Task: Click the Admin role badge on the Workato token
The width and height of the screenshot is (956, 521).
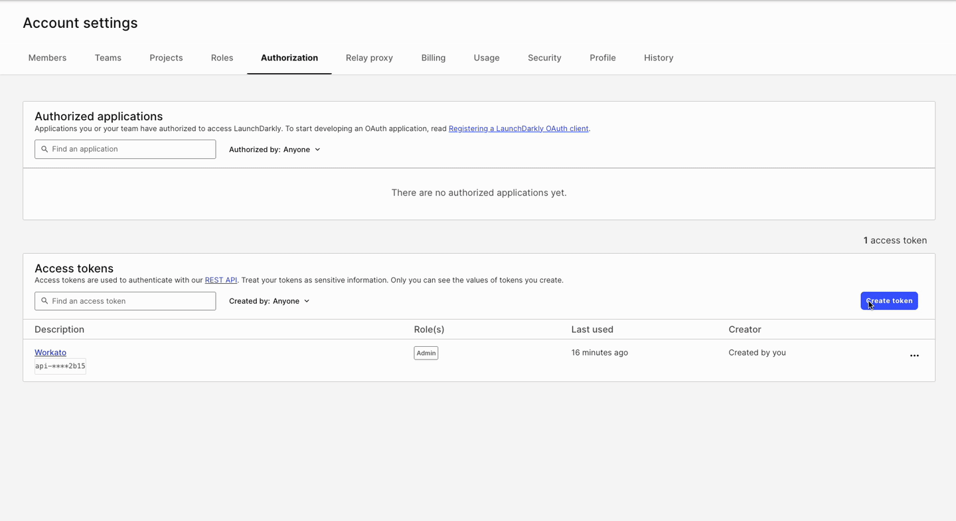Action: (426, 353)
